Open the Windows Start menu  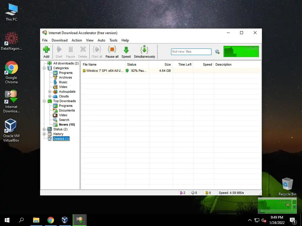(x=7, y=220)
